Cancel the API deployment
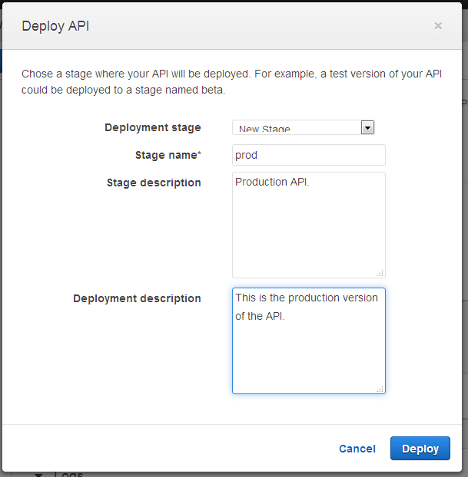Viewport: 468px width, 477px height. coord(357,449)
